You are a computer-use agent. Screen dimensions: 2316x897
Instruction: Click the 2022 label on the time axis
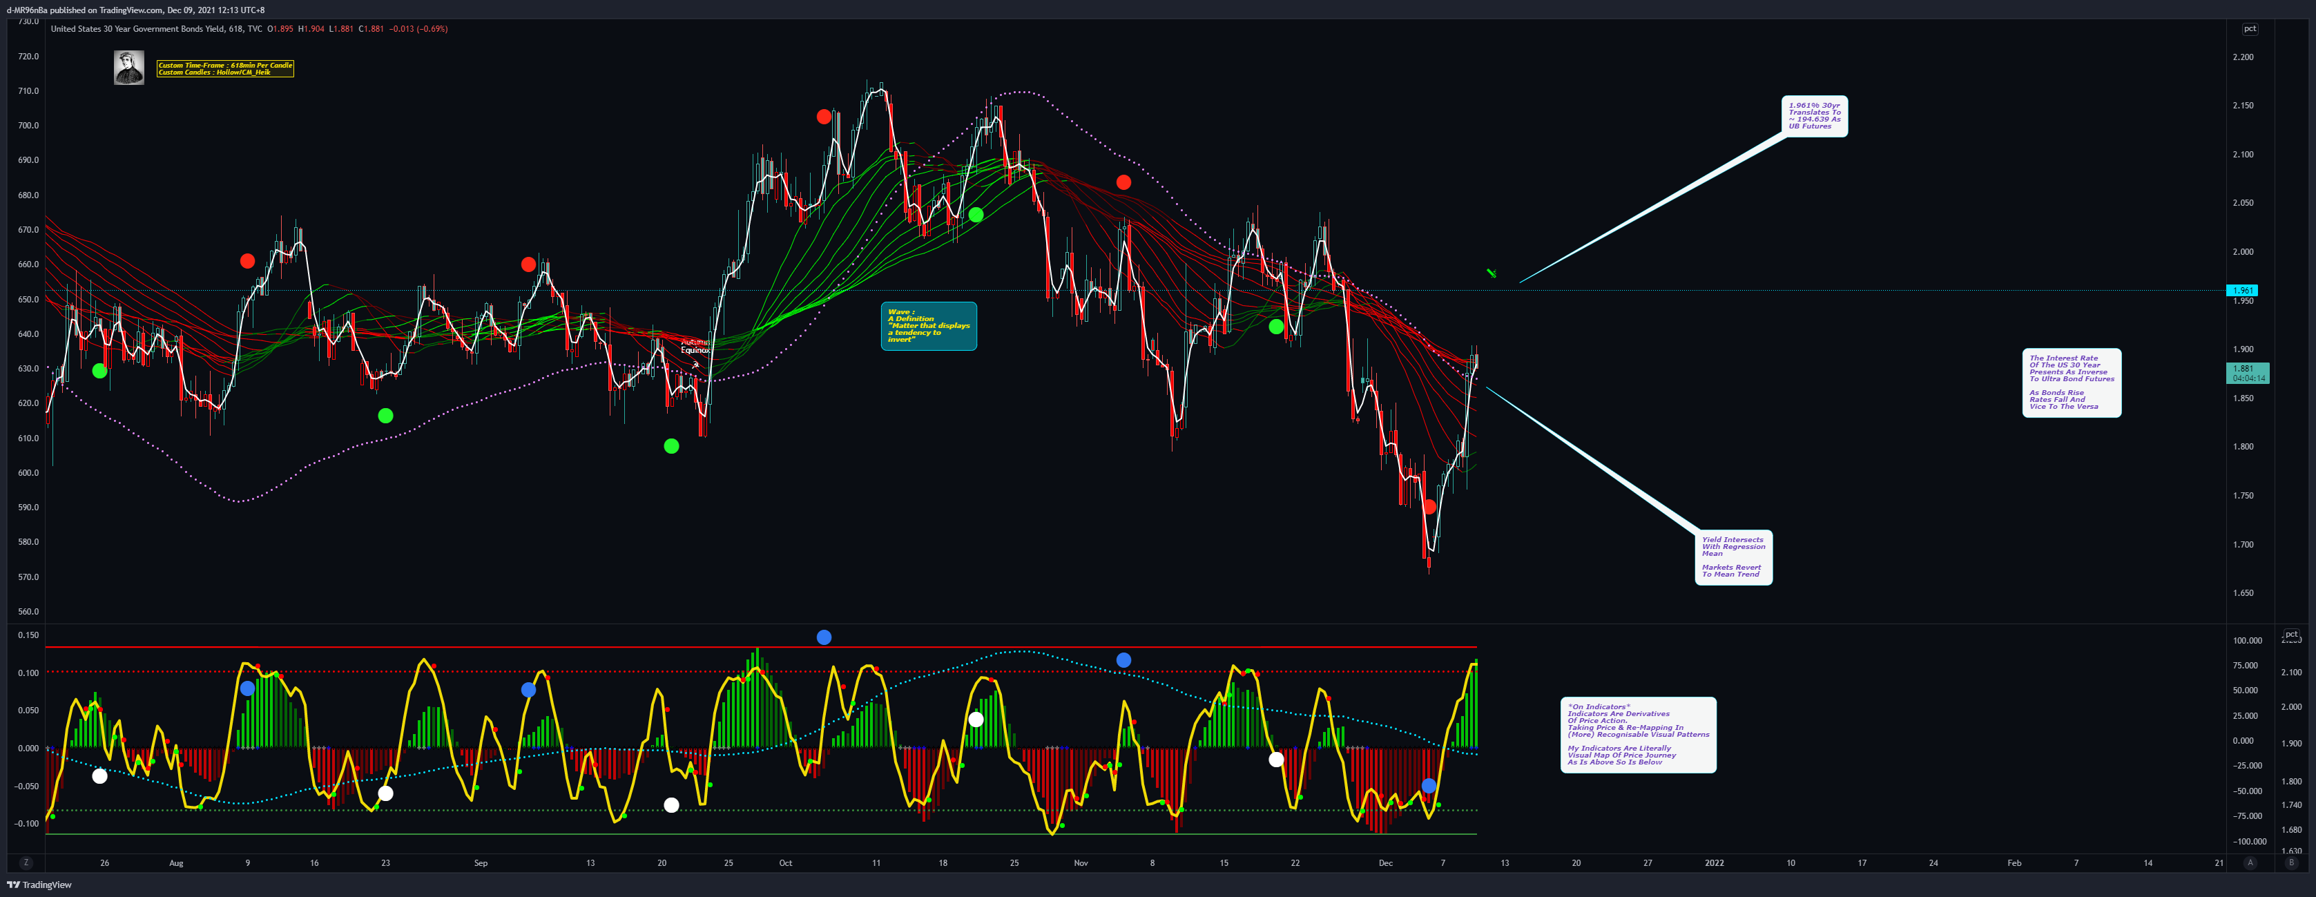1715,863
